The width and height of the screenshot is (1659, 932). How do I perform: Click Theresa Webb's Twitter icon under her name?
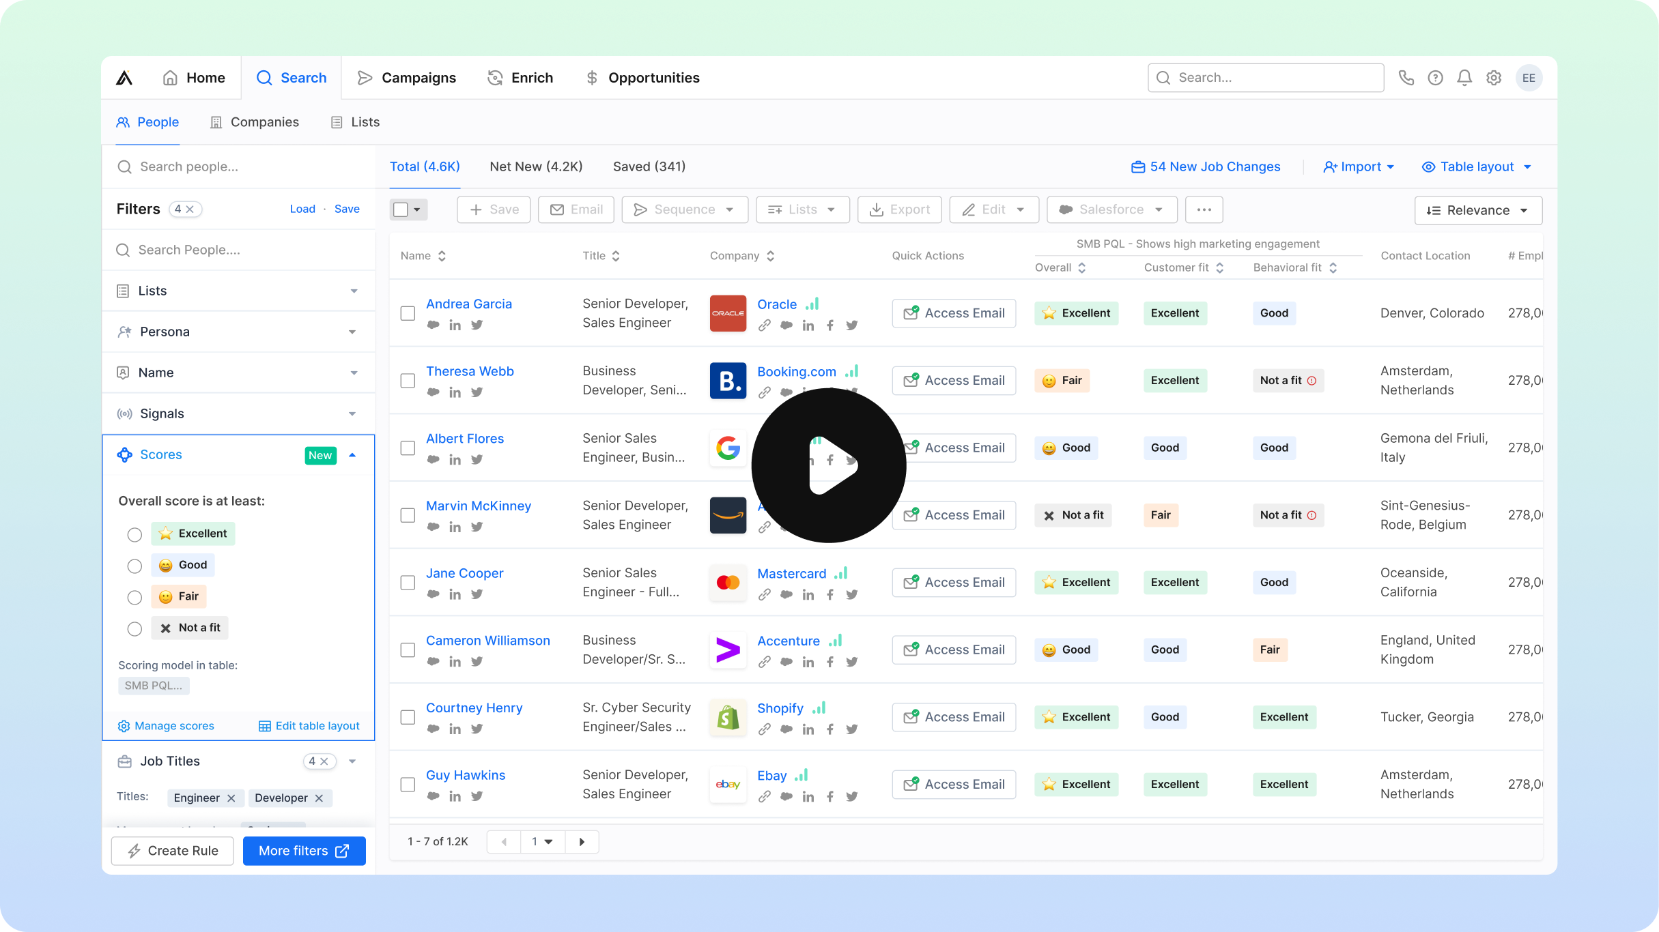(477, 392)
